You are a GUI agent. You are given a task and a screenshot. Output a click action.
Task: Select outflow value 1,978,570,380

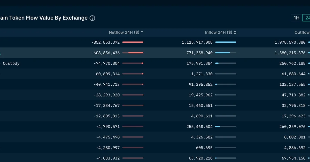coord(290,42)
